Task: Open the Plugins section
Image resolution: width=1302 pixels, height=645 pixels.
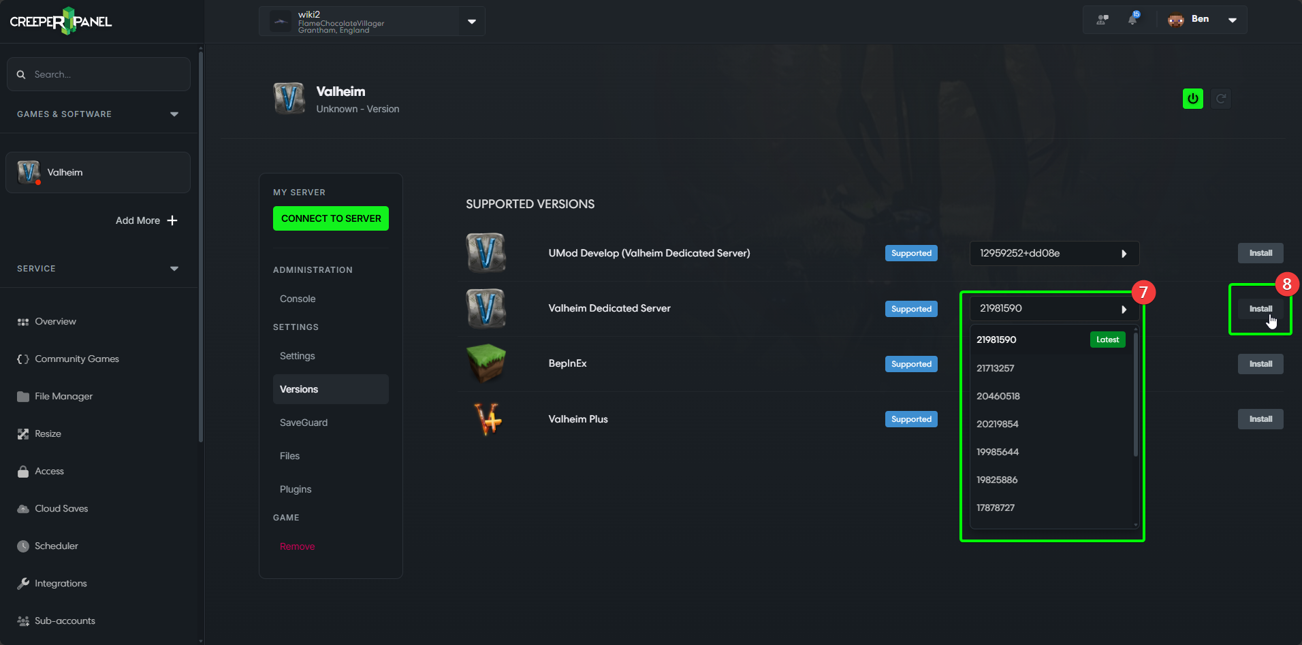Action: (295, 489)
